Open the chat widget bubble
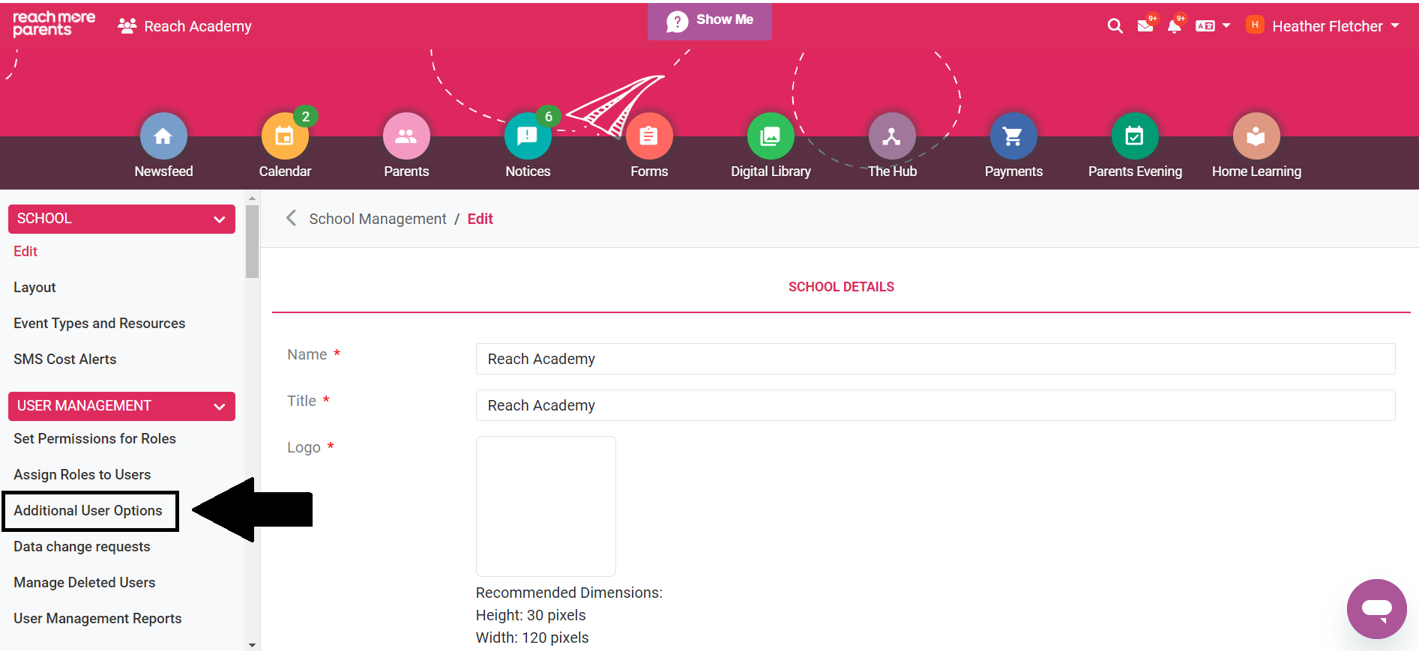This screenshot has width=1419, height=651. (x=1376, y=608)
